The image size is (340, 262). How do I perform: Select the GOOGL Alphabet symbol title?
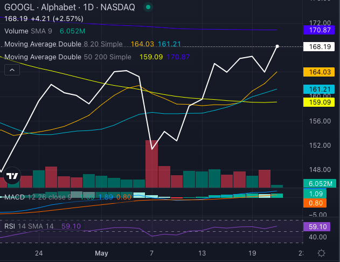(x=70, y=8)
